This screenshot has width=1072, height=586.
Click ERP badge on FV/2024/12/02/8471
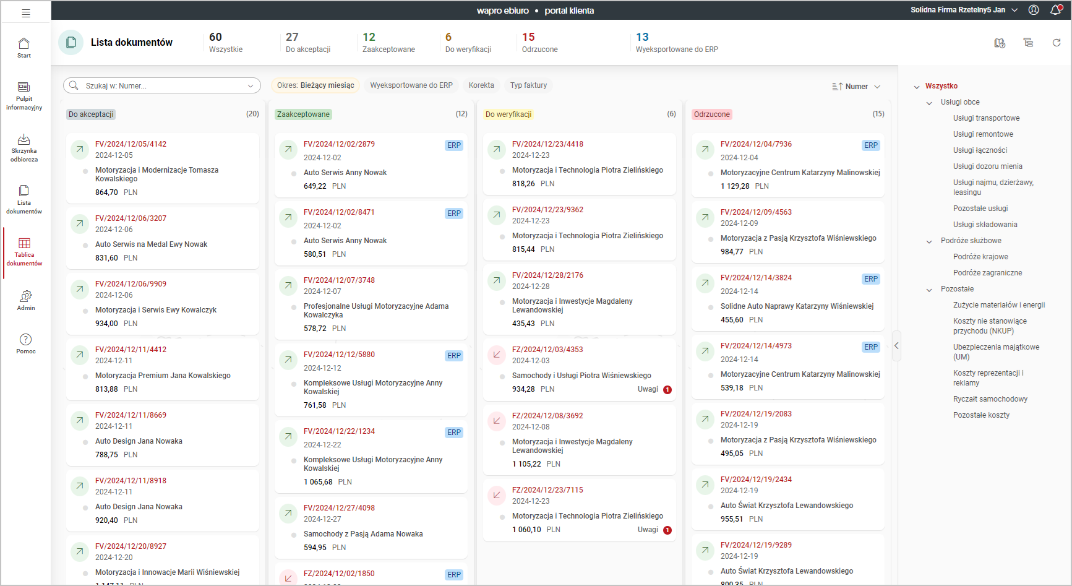(454, 213)
